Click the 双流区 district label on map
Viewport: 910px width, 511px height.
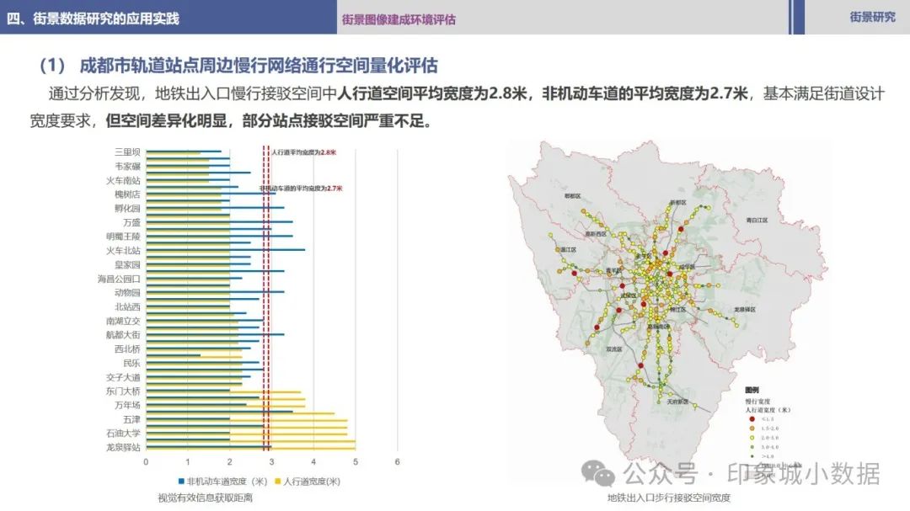614,349
